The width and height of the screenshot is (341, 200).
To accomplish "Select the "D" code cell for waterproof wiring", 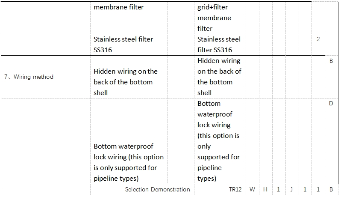I will pyautogui.click(x=331, y=104).
